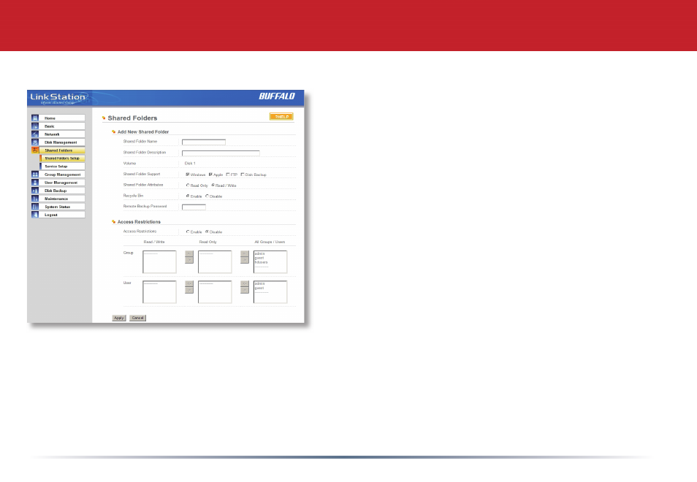Click the Group Read / Write list box
The width and height of the screenshot is (697, 482).
[159, 262]
